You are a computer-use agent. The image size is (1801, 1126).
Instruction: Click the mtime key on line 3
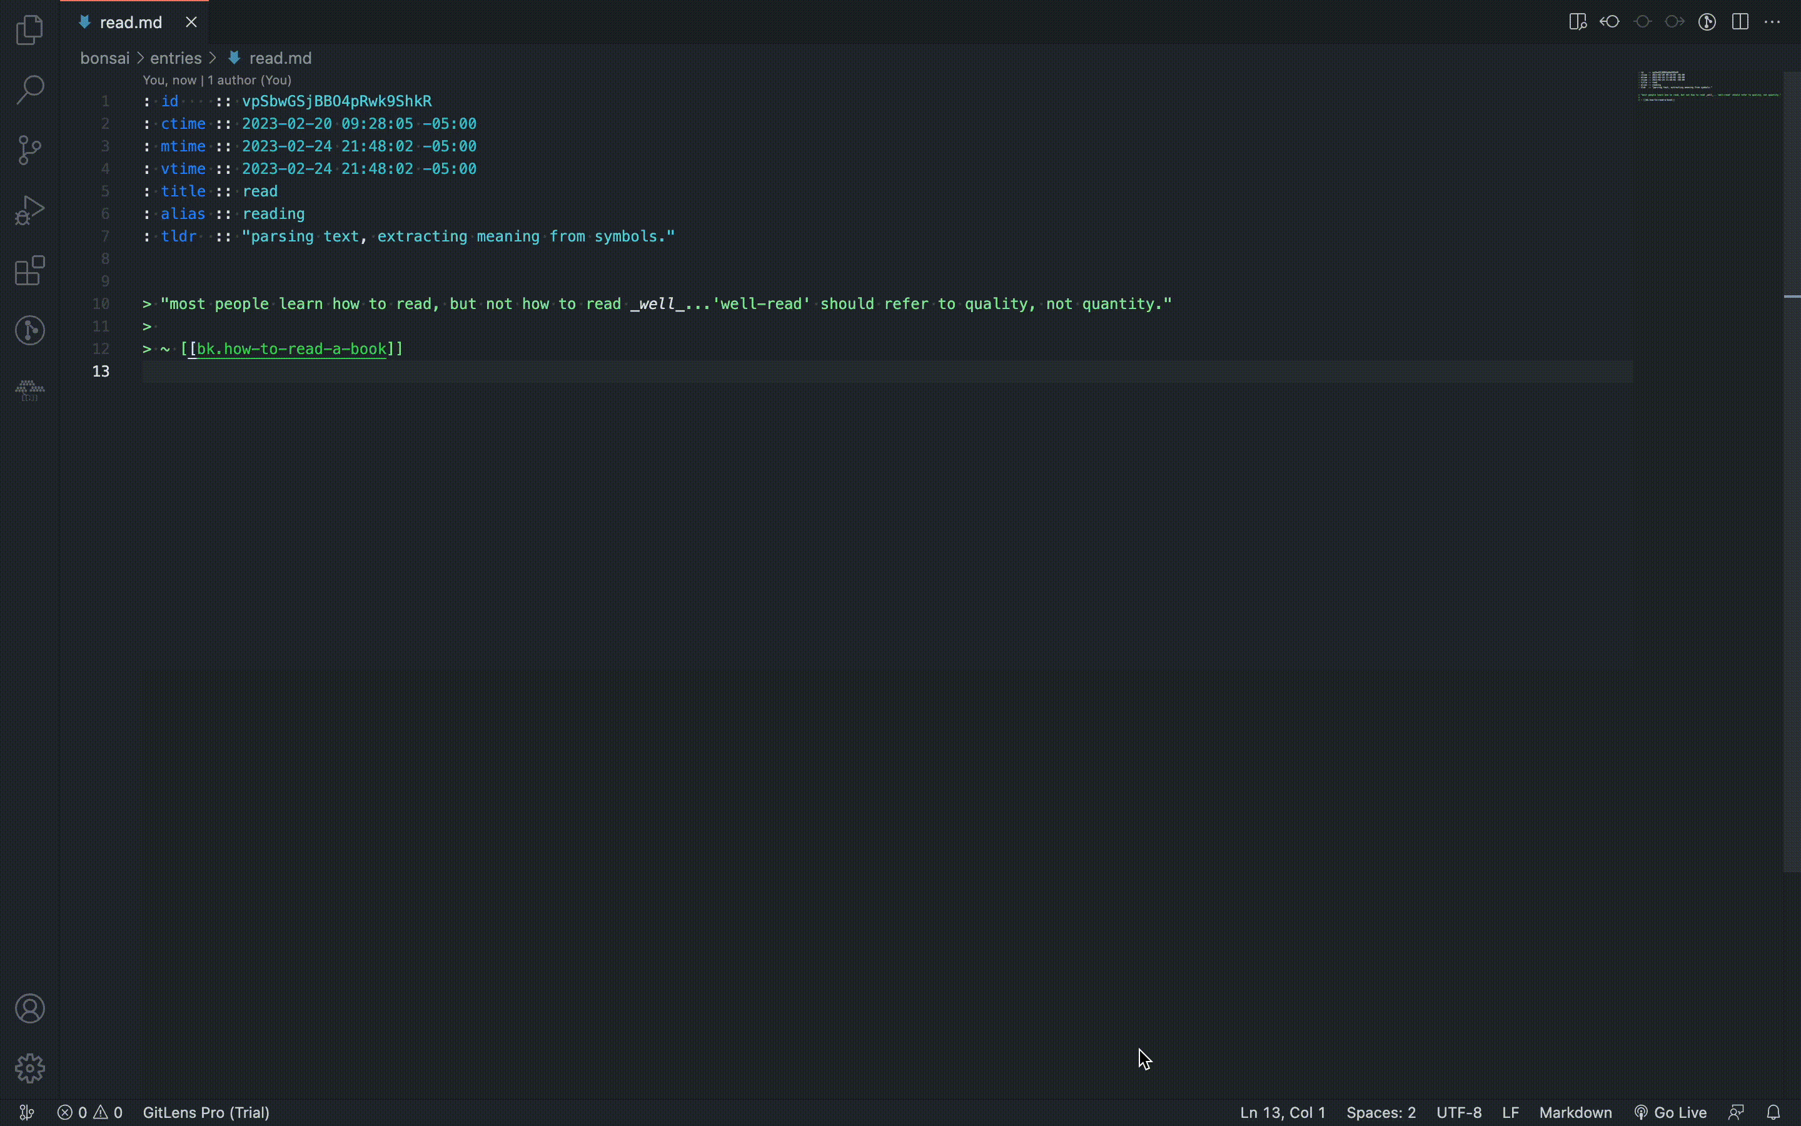point(183,146)
